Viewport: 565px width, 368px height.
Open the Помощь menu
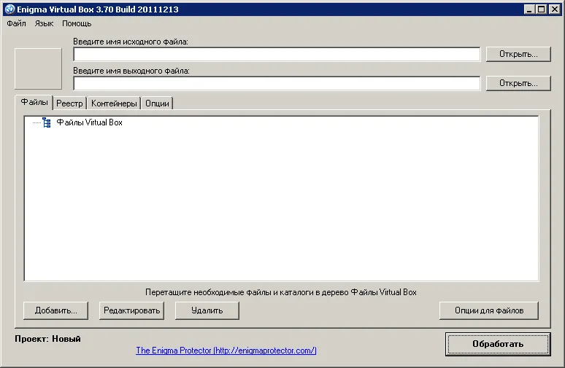pyautogui.click(x=77, y=24)
